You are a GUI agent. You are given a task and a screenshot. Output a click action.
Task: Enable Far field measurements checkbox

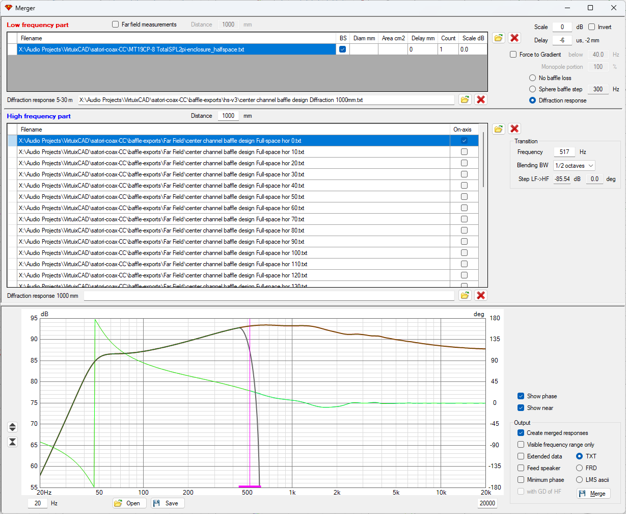[x=116, y=24]
